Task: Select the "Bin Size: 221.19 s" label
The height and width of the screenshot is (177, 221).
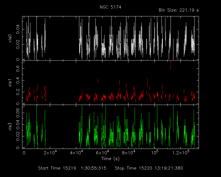Action: coord(179,10)
